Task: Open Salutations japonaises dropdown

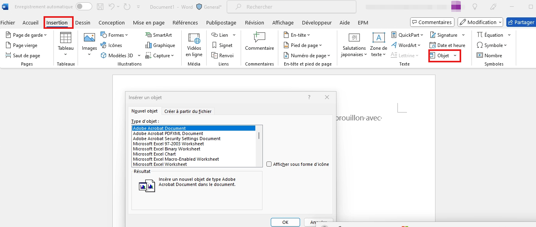Action: [354, 45]
